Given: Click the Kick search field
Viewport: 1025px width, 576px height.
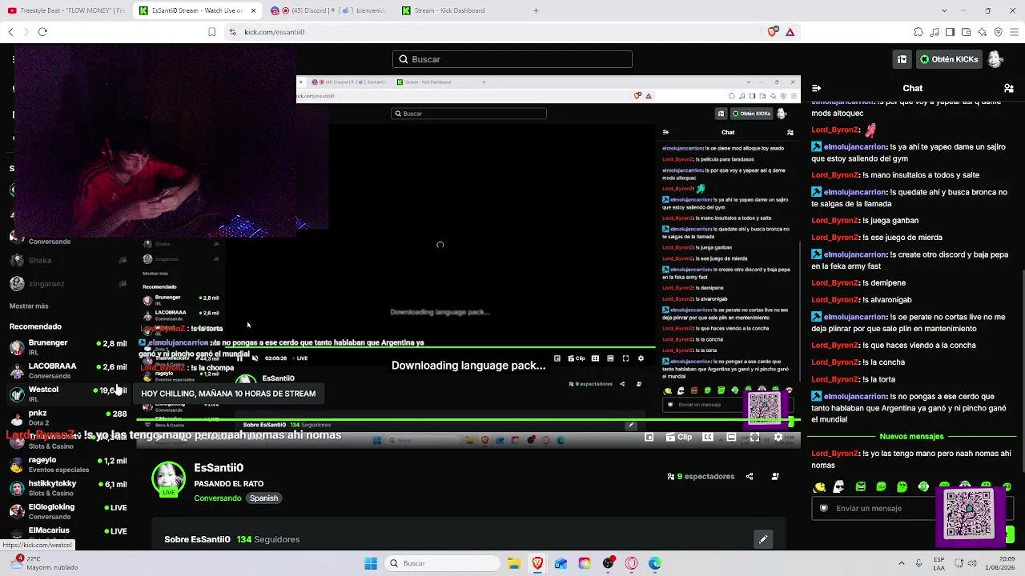Looking at the screenshot, I should coord(512,59).
